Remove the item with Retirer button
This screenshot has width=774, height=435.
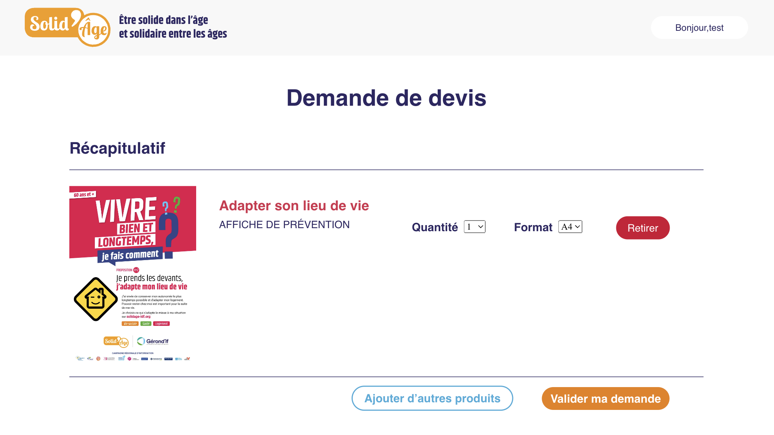(x=643, y=228)
